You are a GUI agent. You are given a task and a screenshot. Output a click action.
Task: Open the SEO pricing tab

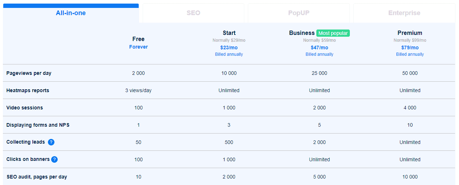click(x=193, y=13)
